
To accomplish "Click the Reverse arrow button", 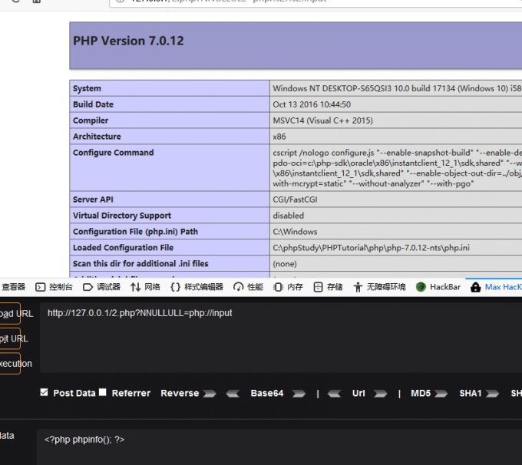I will click(x=210, y=394).
